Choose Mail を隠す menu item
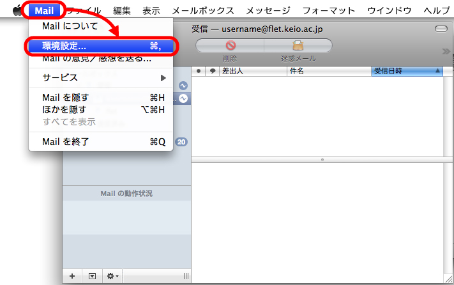 (101, 98)
